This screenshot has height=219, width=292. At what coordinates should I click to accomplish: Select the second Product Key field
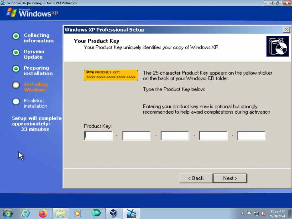(x=137, y=135)
